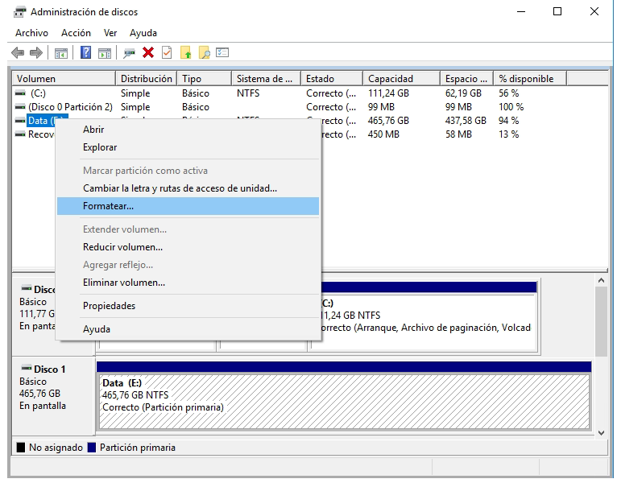Open the Archivo menu
The height and width of the screenshot is (483, 617).
click(31, 33)
